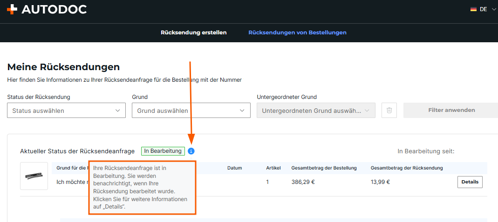The width and height of the screenshot is (498, 222).
Task: Open the Untergeordneten Grund auswählen dropdown
Action: pos(316,111)
